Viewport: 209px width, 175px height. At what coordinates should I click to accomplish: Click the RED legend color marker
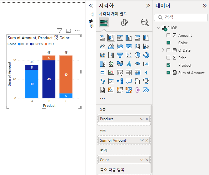[x=46, y=44]
